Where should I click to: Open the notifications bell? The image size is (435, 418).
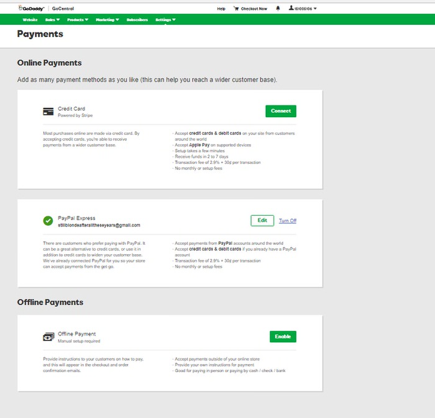coord(277,9)
